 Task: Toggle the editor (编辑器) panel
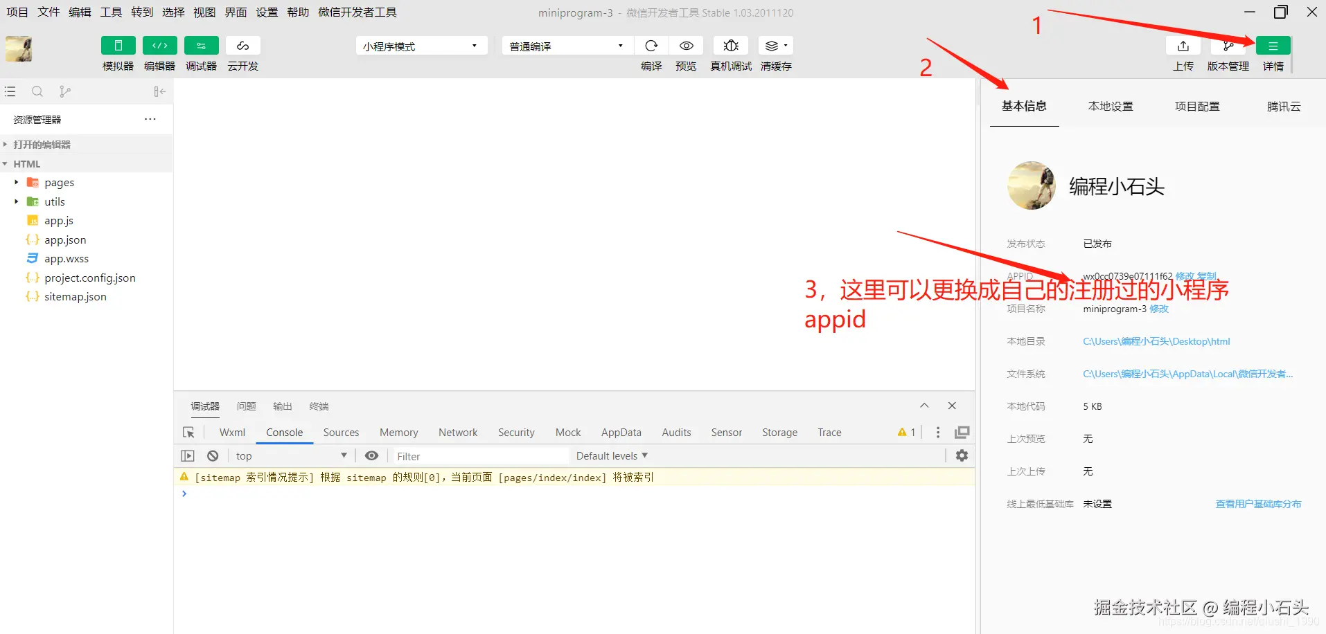click(160, 46)
